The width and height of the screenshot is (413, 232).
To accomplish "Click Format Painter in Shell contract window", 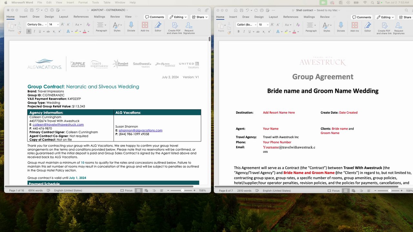I will [x=229, y=32].
